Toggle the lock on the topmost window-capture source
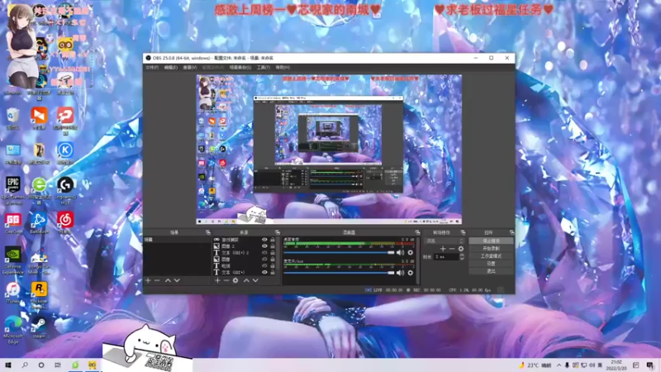661x372 pixels. pos(273,240)
